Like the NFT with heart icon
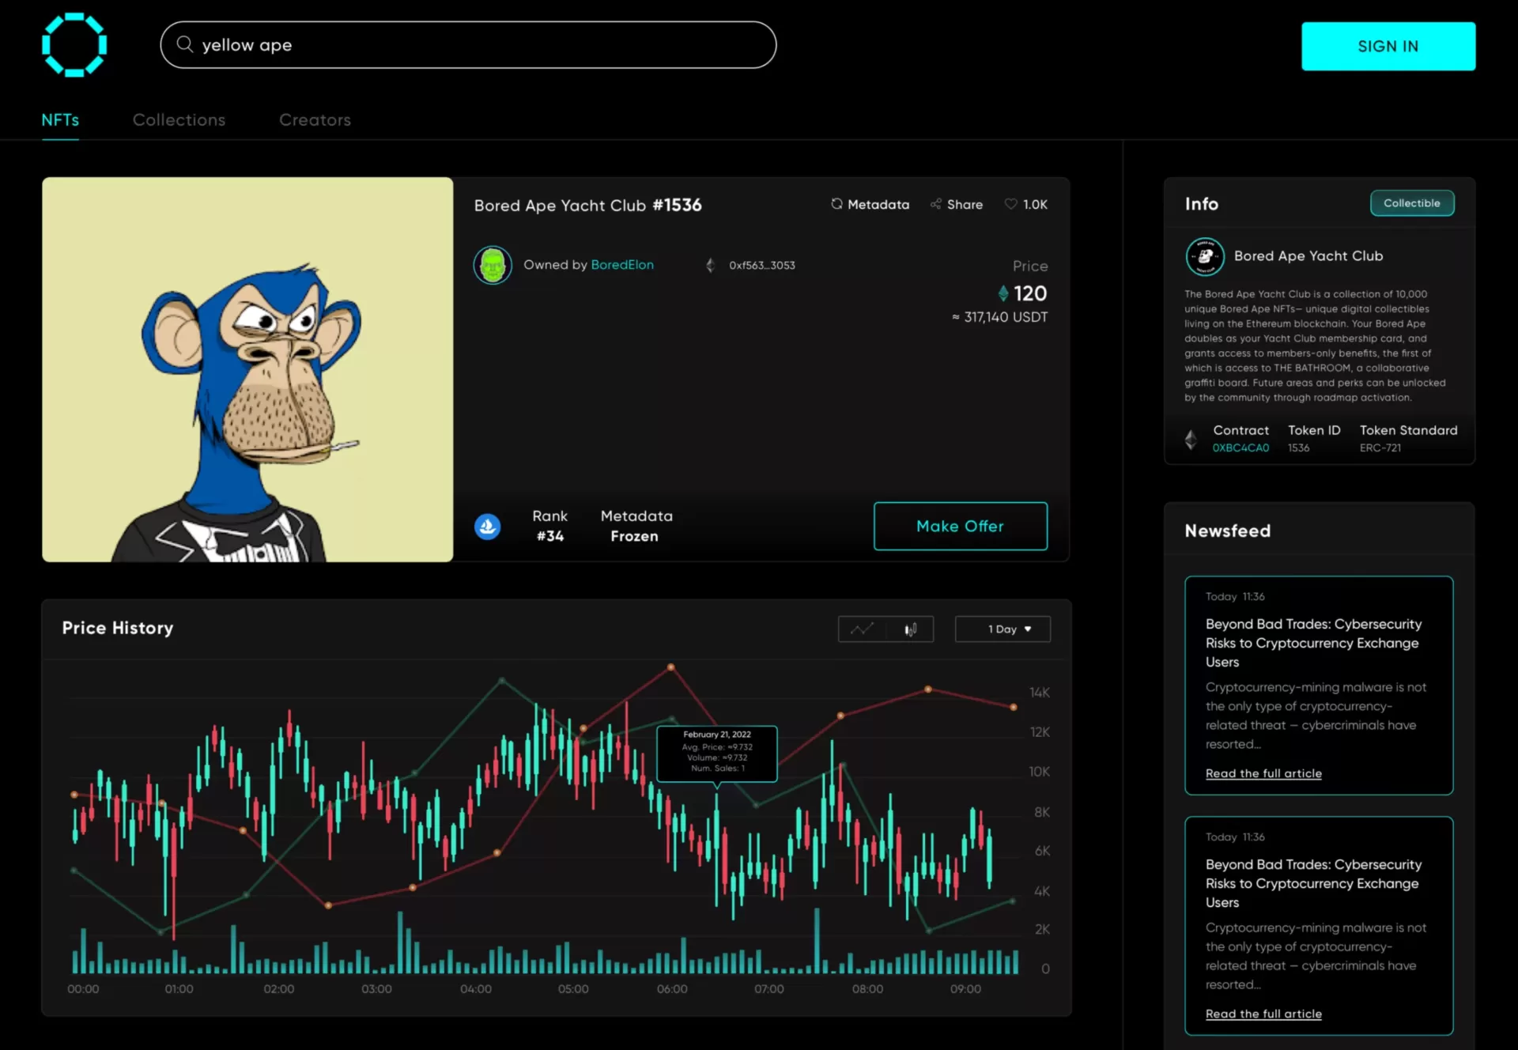This screenshot has width=1518, height=1050. click(x=1010, y=204)
